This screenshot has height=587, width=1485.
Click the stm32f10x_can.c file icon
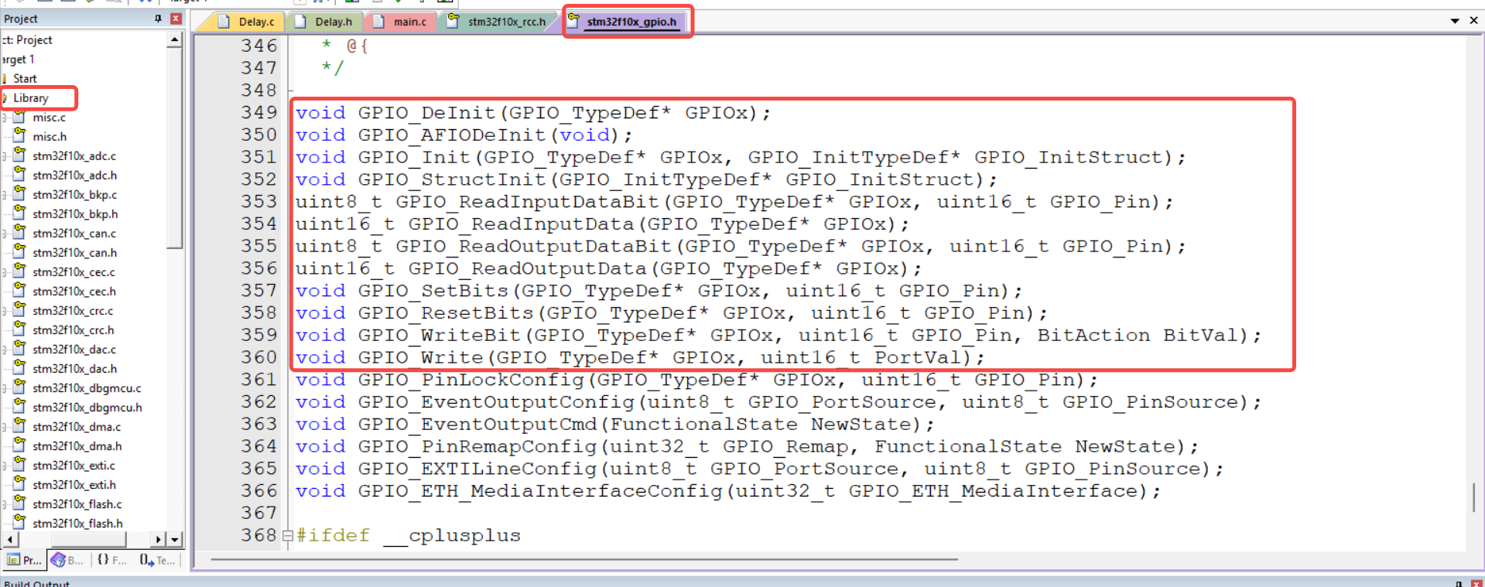tap(20, 233)
